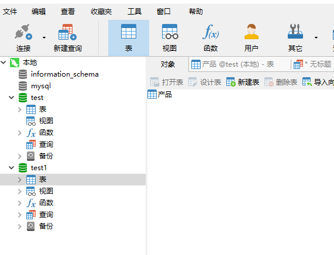Expand 表 under test1 database
Screen dimensions: 334x255
coord(20,180)
